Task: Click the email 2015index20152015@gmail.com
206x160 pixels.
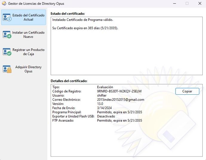Action: pyautogui.click(x=121, y=100)
